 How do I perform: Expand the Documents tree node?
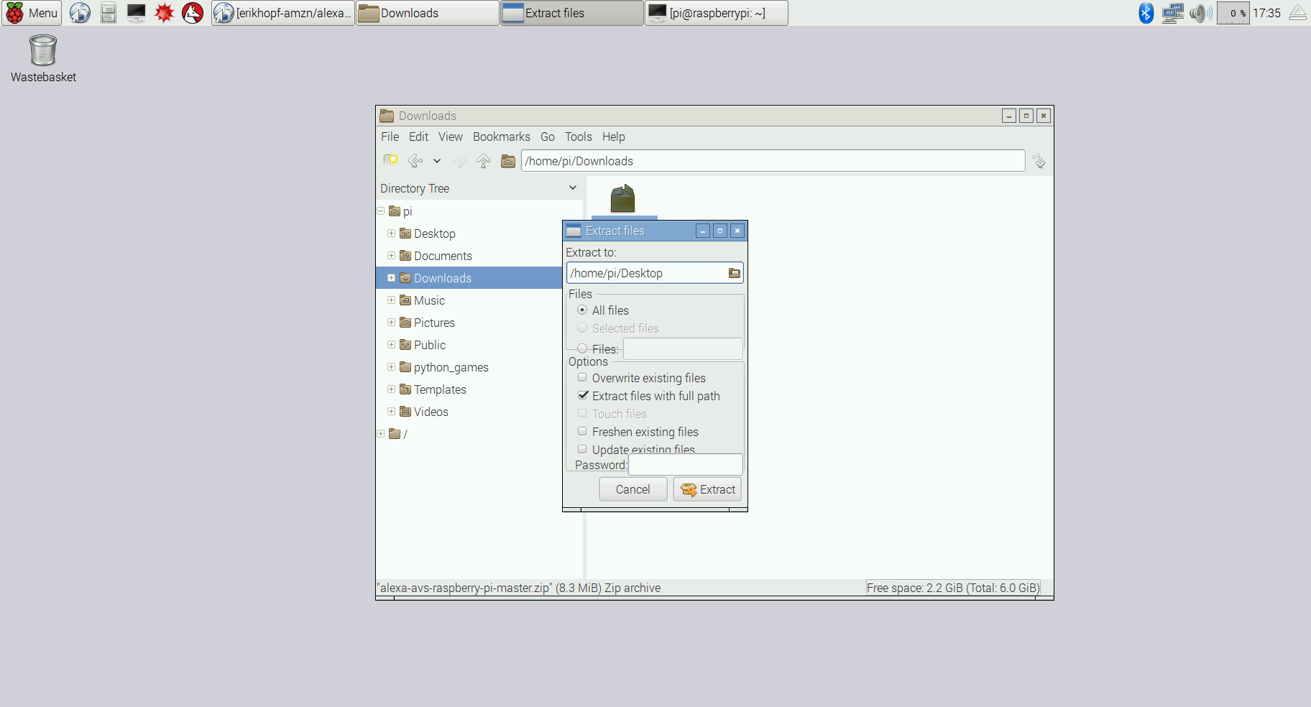tap(391, 256)
